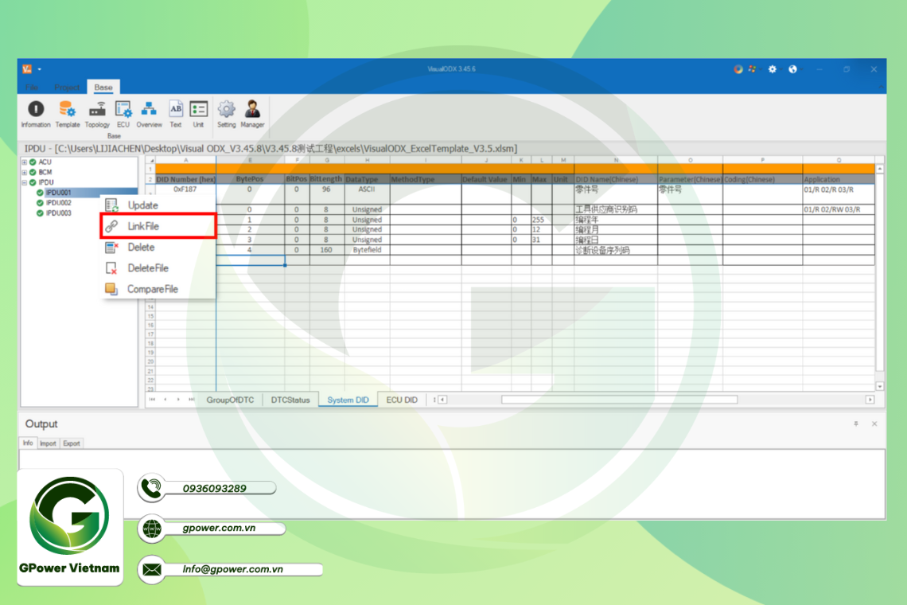Select the IPDU002 tree item
The height and width of the screenshot is (605, 907).
point(58,203)
